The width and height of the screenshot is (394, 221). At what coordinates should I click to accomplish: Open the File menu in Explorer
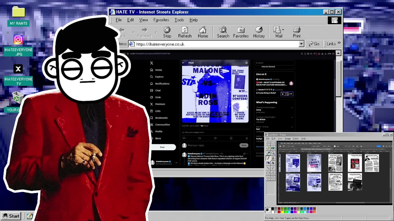119,20
